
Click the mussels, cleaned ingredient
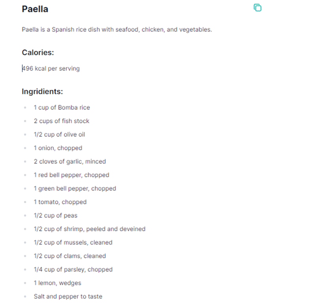73,243
